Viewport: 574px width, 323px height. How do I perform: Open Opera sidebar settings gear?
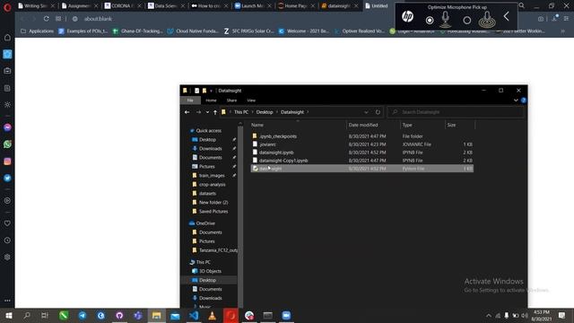7,258
